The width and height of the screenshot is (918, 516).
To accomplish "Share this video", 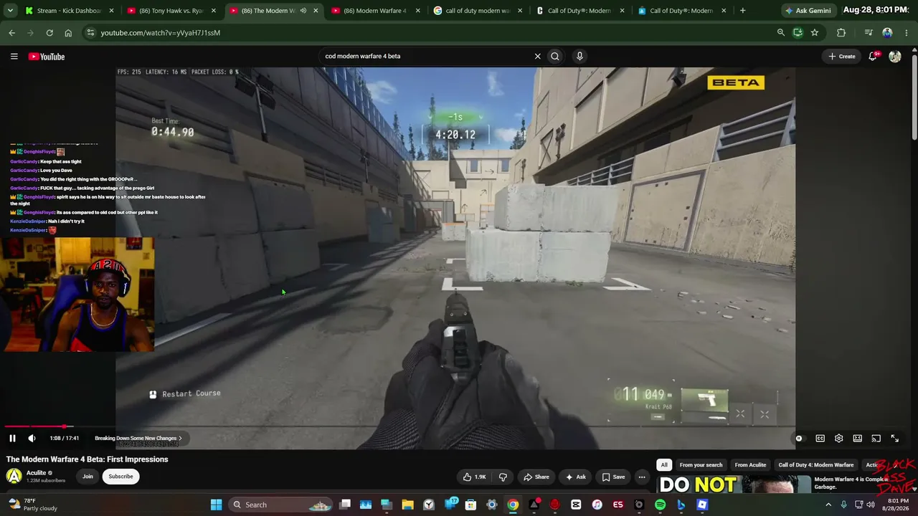I will [x=536, y=477].
